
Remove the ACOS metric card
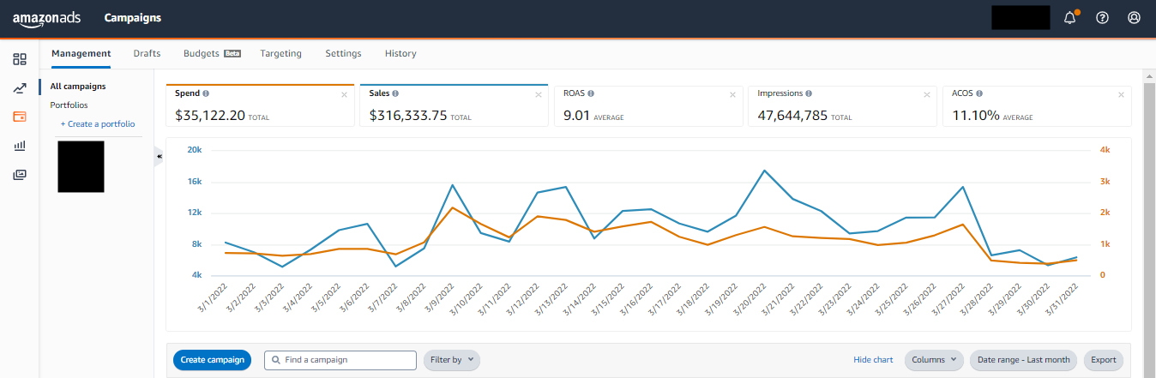[1121, 95]
